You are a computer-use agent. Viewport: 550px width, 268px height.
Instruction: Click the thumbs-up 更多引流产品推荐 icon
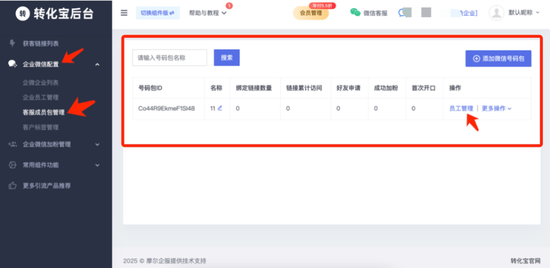[13, 186]
